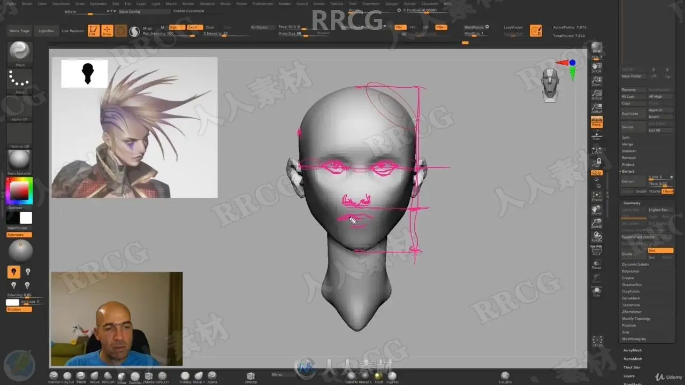Toggle Perspective view button
Image resolution: width=685 pixels, height=385 pixels.
click(x=596, y=122)
